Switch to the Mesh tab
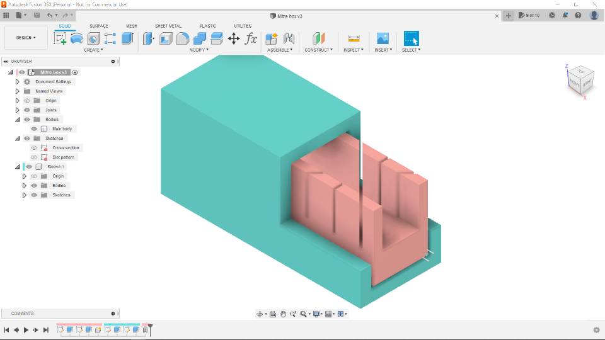 [132, 26]
